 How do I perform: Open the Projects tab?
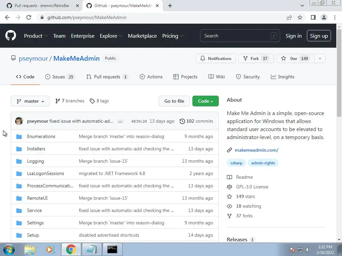coord(185,77)
